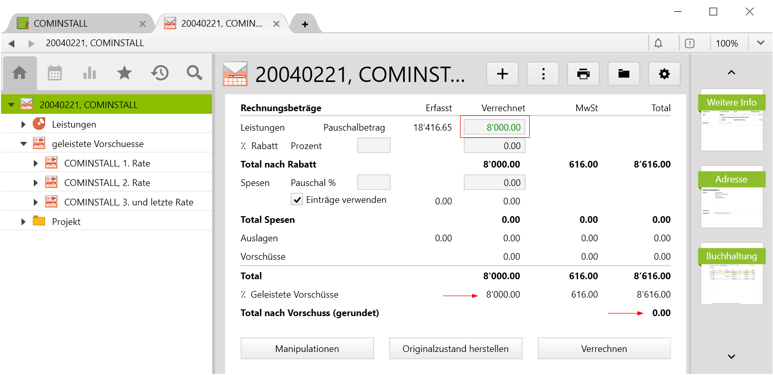Screen dimensions: 773x375
Task: Open a new tab with plus
Action: click(x=305, y=24)
